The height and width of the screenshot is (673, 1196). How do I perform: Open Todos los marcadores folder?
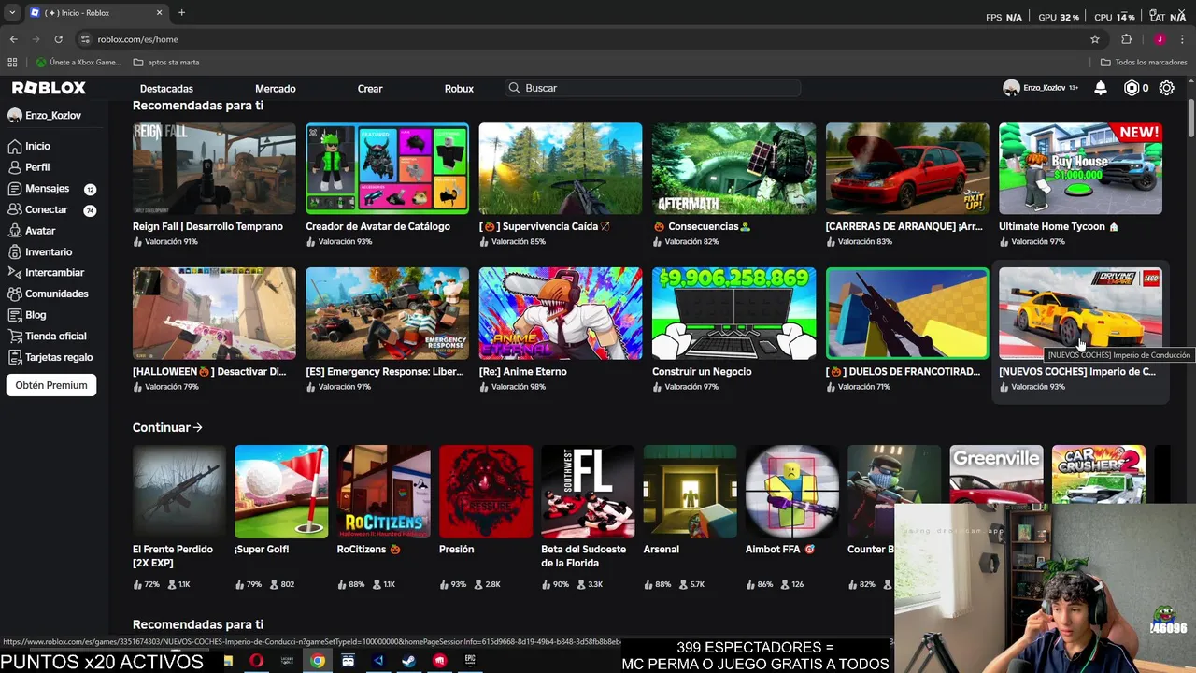click(1144, 63)
